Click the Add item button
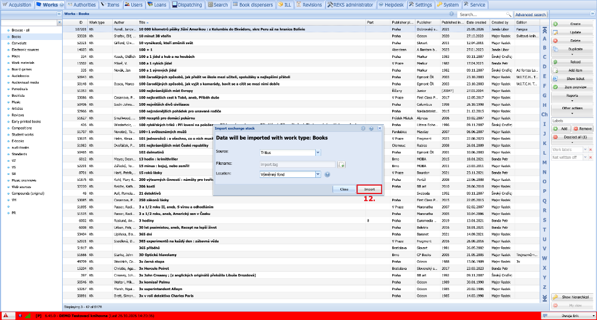Screen dimensions: 597x320 click(573, 70)
